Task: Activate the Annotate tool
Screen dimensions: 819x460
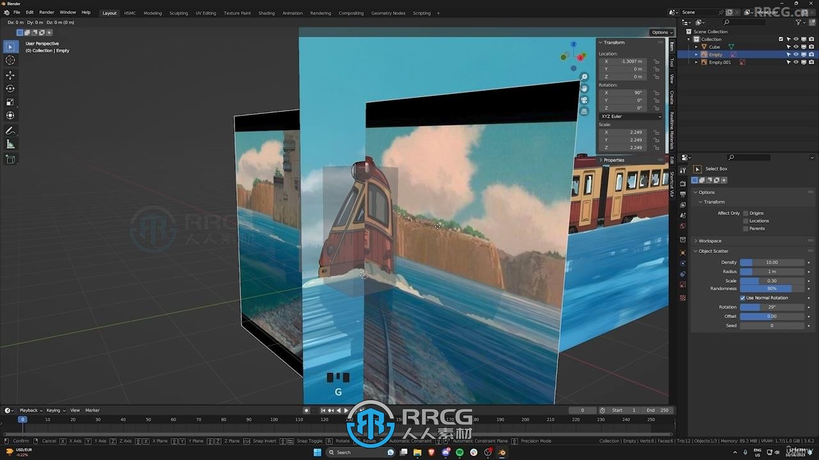Action: [10, 131]
